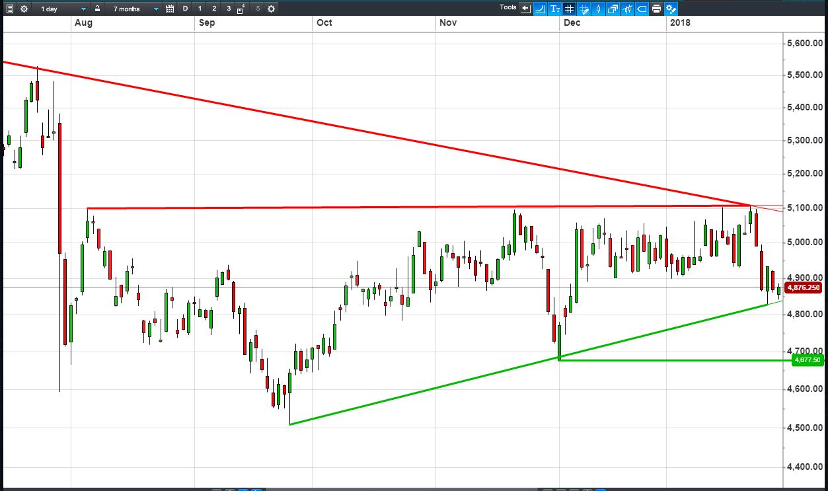Click the 5,000.00 price axis label
This screenshot has height=491, width=828.
(x=805, y=243)
